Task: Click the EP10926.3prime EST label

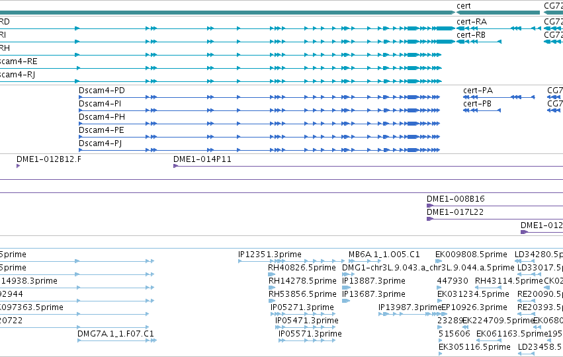Action: pos(474,307)
